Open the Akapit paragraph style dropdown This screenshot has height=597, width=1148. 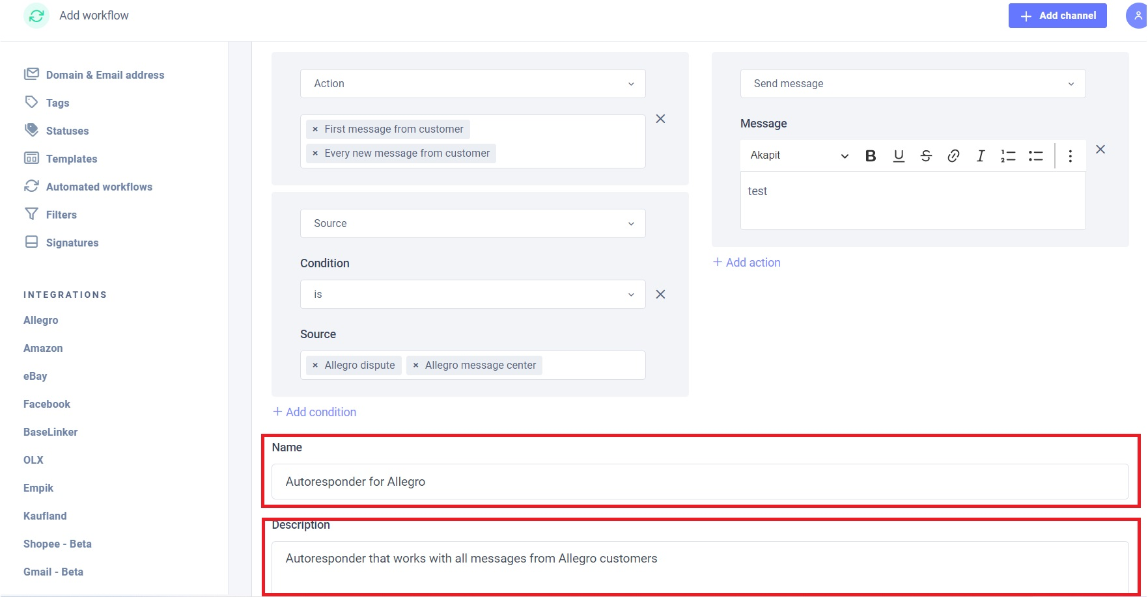tap(798, 155)
